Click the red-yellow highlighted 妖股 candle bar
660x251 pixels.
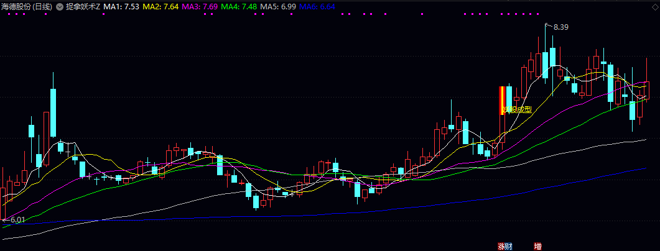click(x=502, y=101)
